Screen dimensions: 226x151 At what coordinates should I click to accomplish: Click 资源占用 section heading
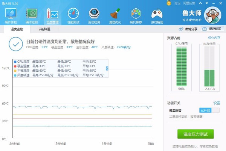174,38
